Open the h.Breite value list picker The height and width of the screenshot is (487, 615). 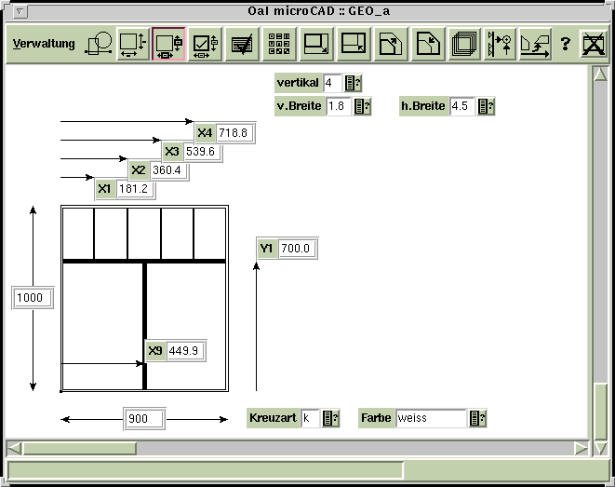(x=485, y=106)
